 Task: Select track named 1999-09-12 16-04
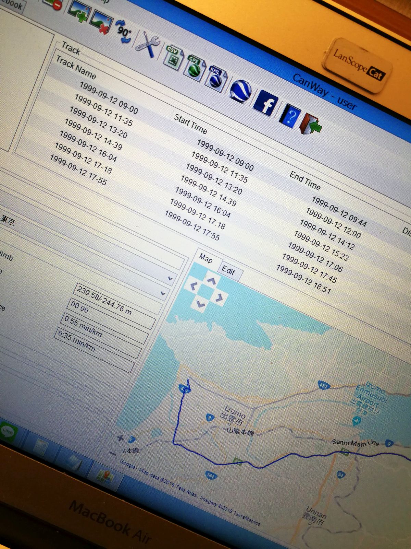[88, 147]
